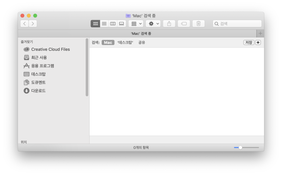Image resolution: width=282 pixels, height=175 pixels.
Task: Open the gear action menu
Action: coord(153,23)
